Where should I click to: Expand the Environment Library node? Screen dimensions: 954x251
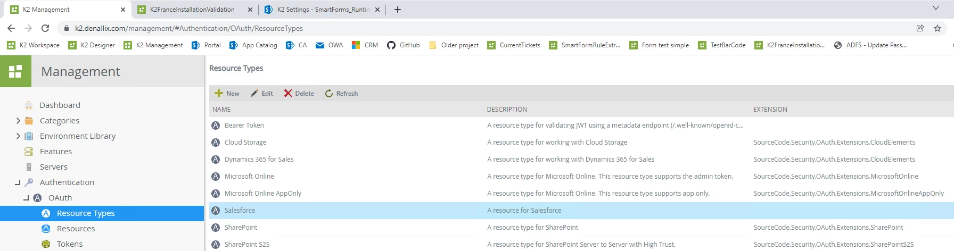[x=18, y=136]
